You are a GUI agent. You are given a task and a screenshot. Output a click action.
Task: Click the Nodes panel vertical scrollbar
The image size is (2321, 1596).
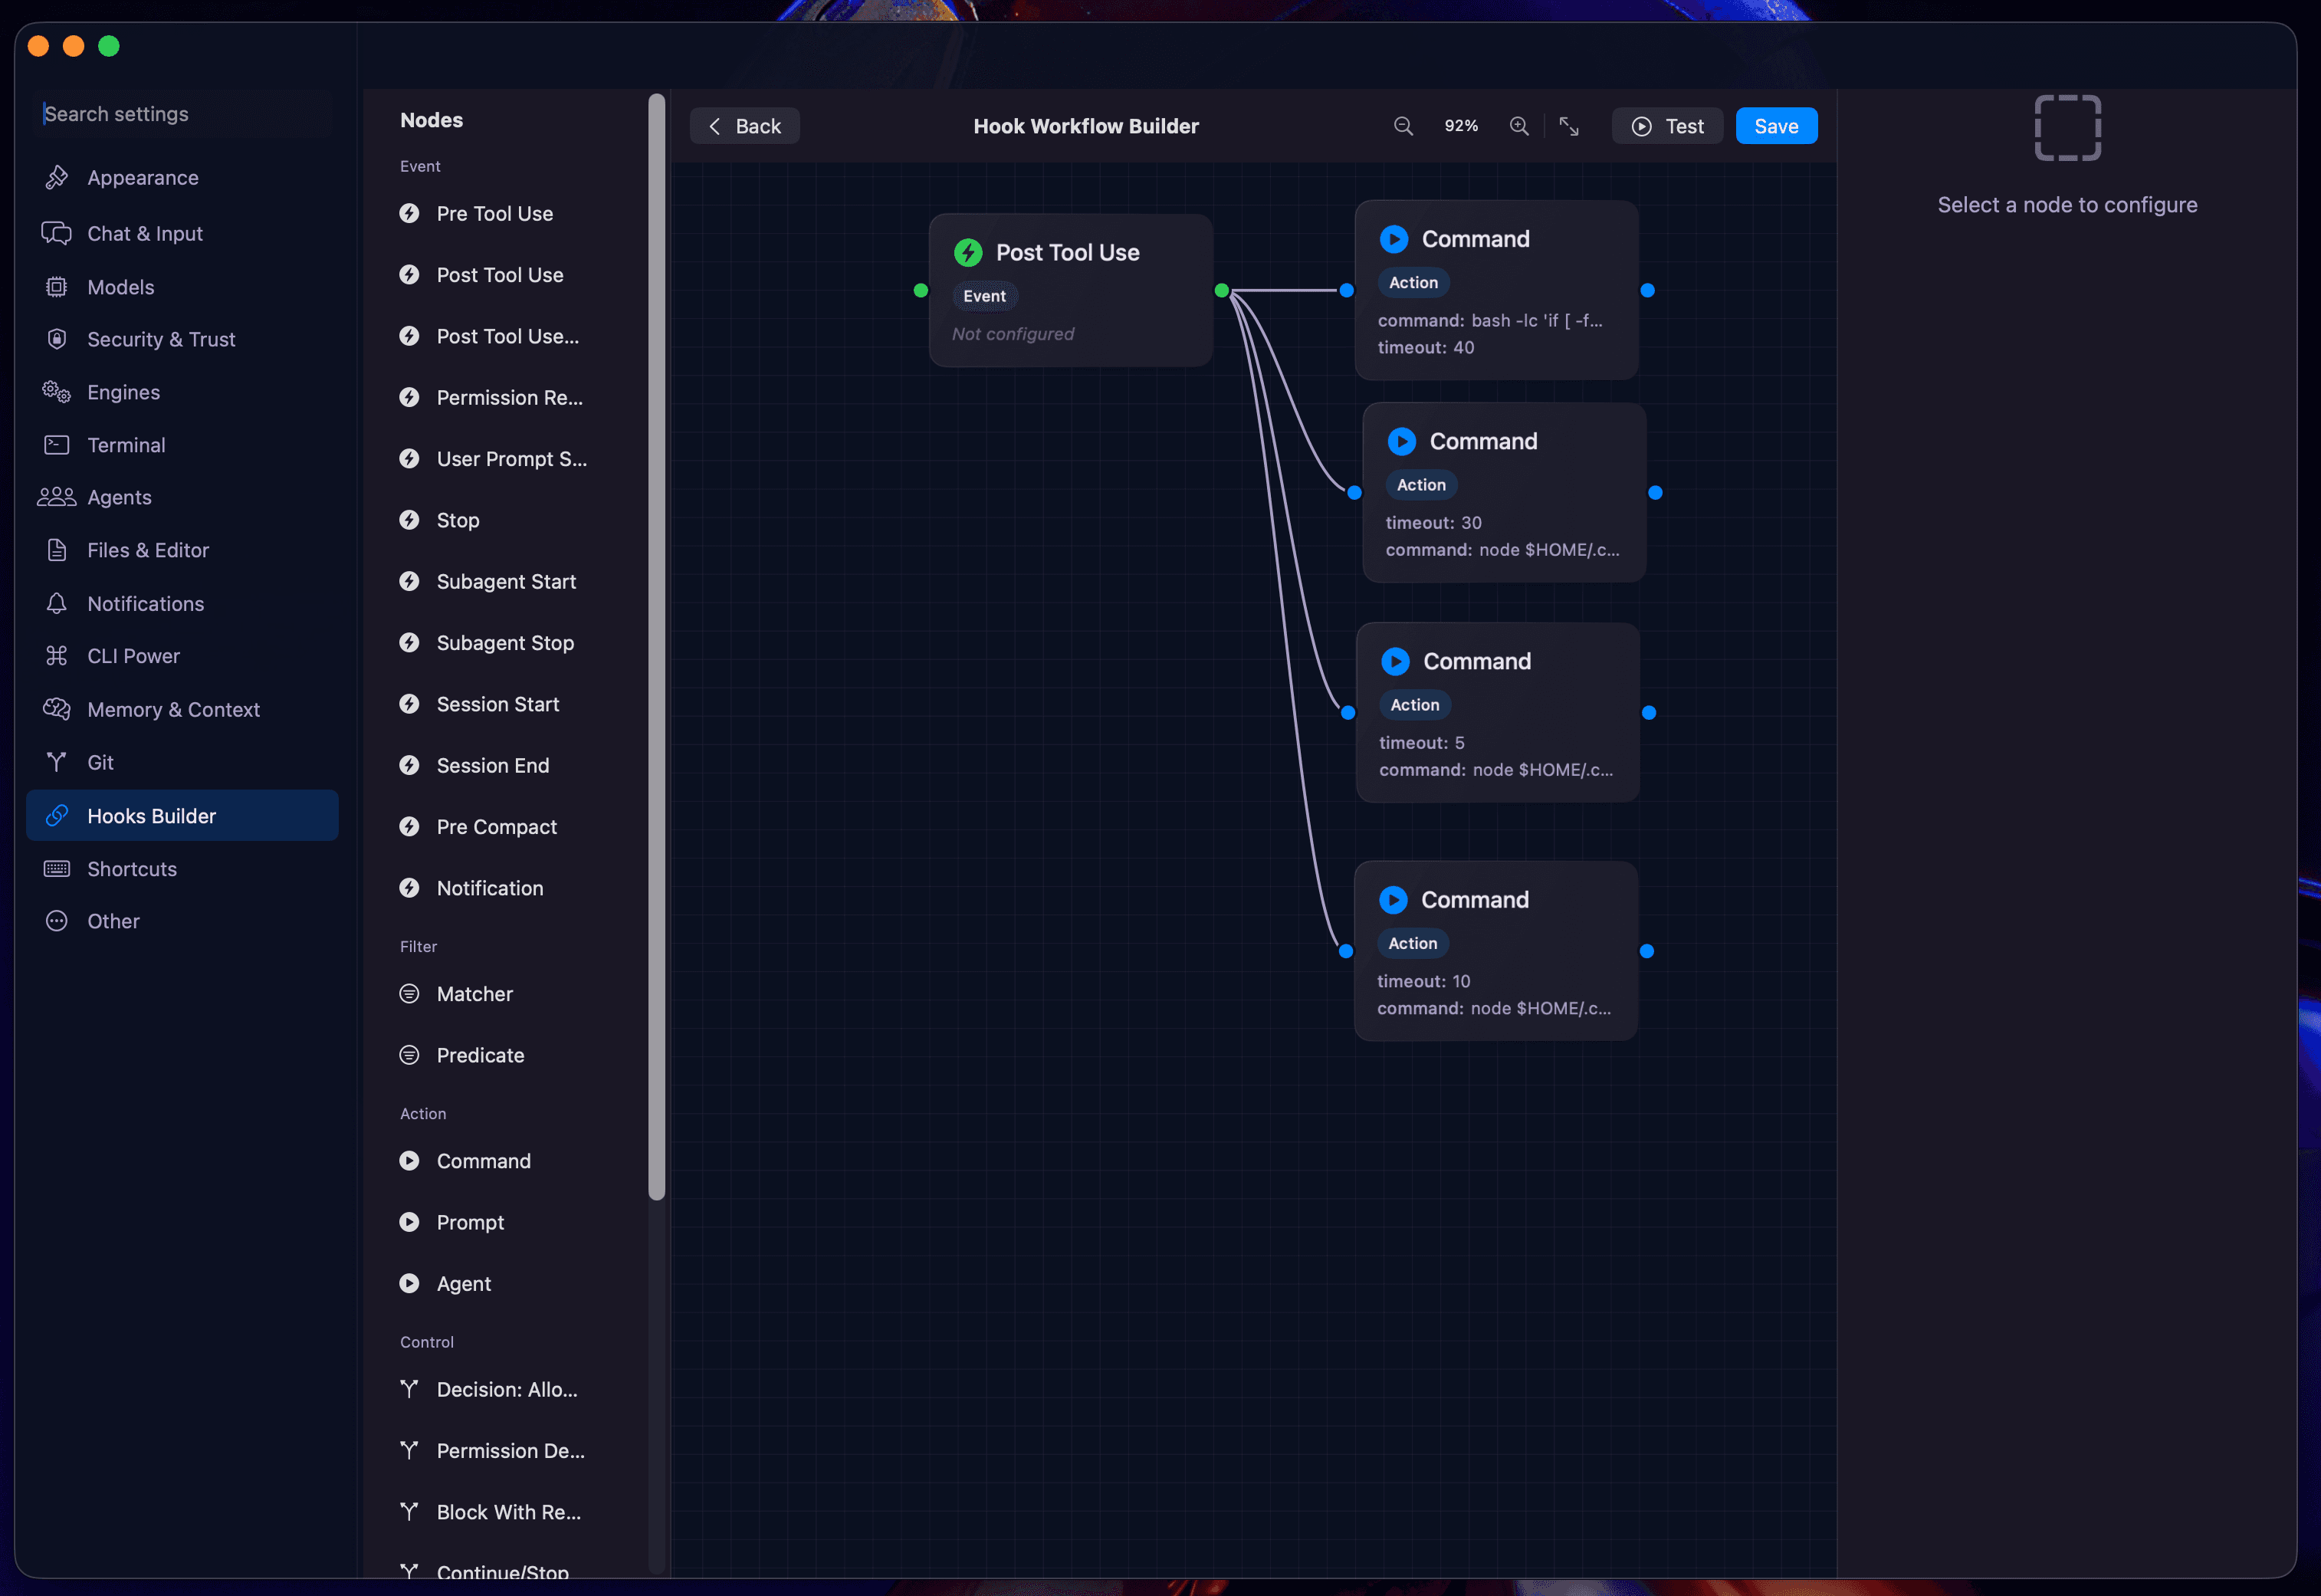click(x=656, y=650)
